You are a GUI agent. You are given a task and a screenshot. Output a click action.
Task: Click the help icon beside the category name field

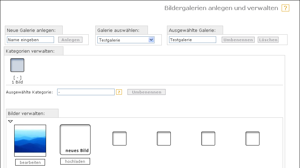119,92
